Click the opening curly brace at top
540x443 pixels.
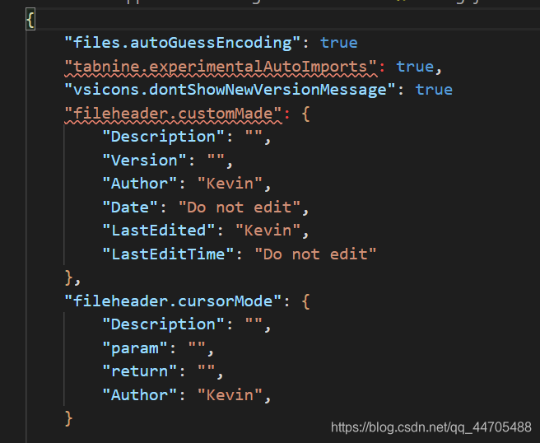[x=30, y=20]
